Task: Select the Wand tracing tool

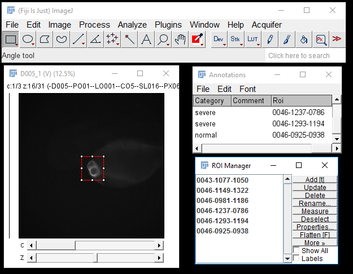Action: (129, 39)
